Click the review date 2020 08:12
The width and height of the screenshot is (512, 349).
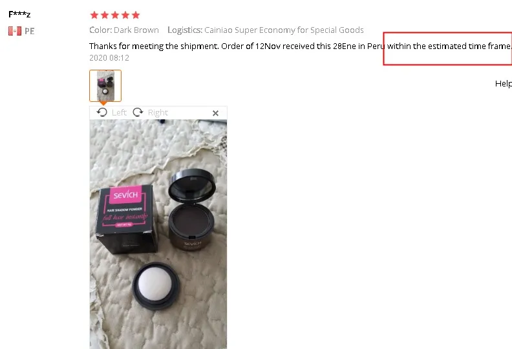coord(109,57)
